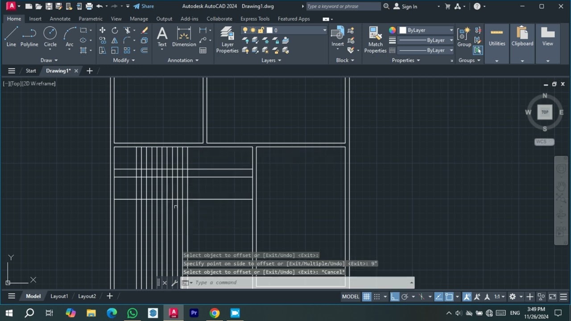
Task: Click the white layer color swatch
Action: [x=269, y=30]
